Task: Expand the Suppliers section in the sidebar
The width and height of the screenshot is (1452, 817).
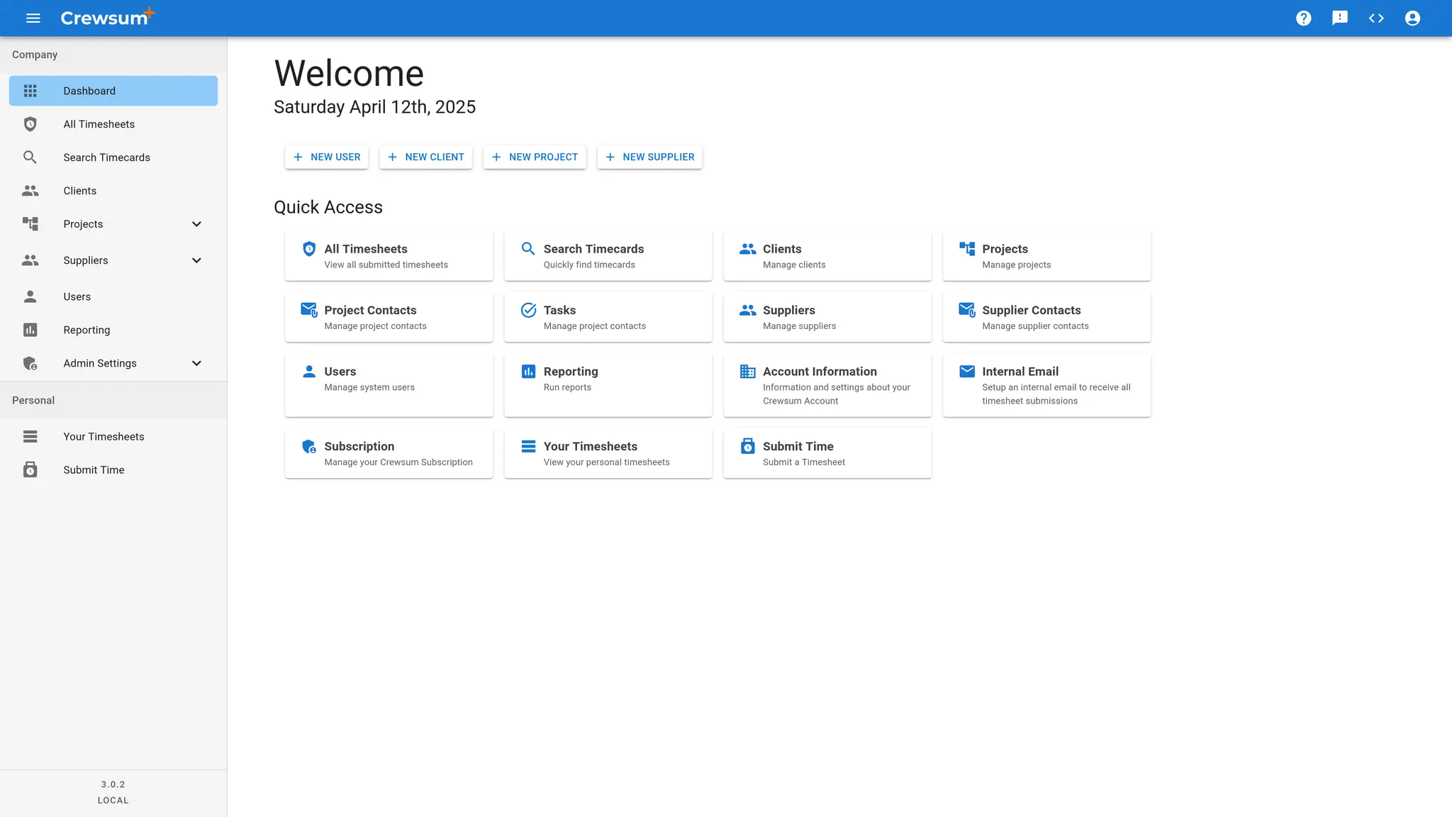Action: [196, 260]
